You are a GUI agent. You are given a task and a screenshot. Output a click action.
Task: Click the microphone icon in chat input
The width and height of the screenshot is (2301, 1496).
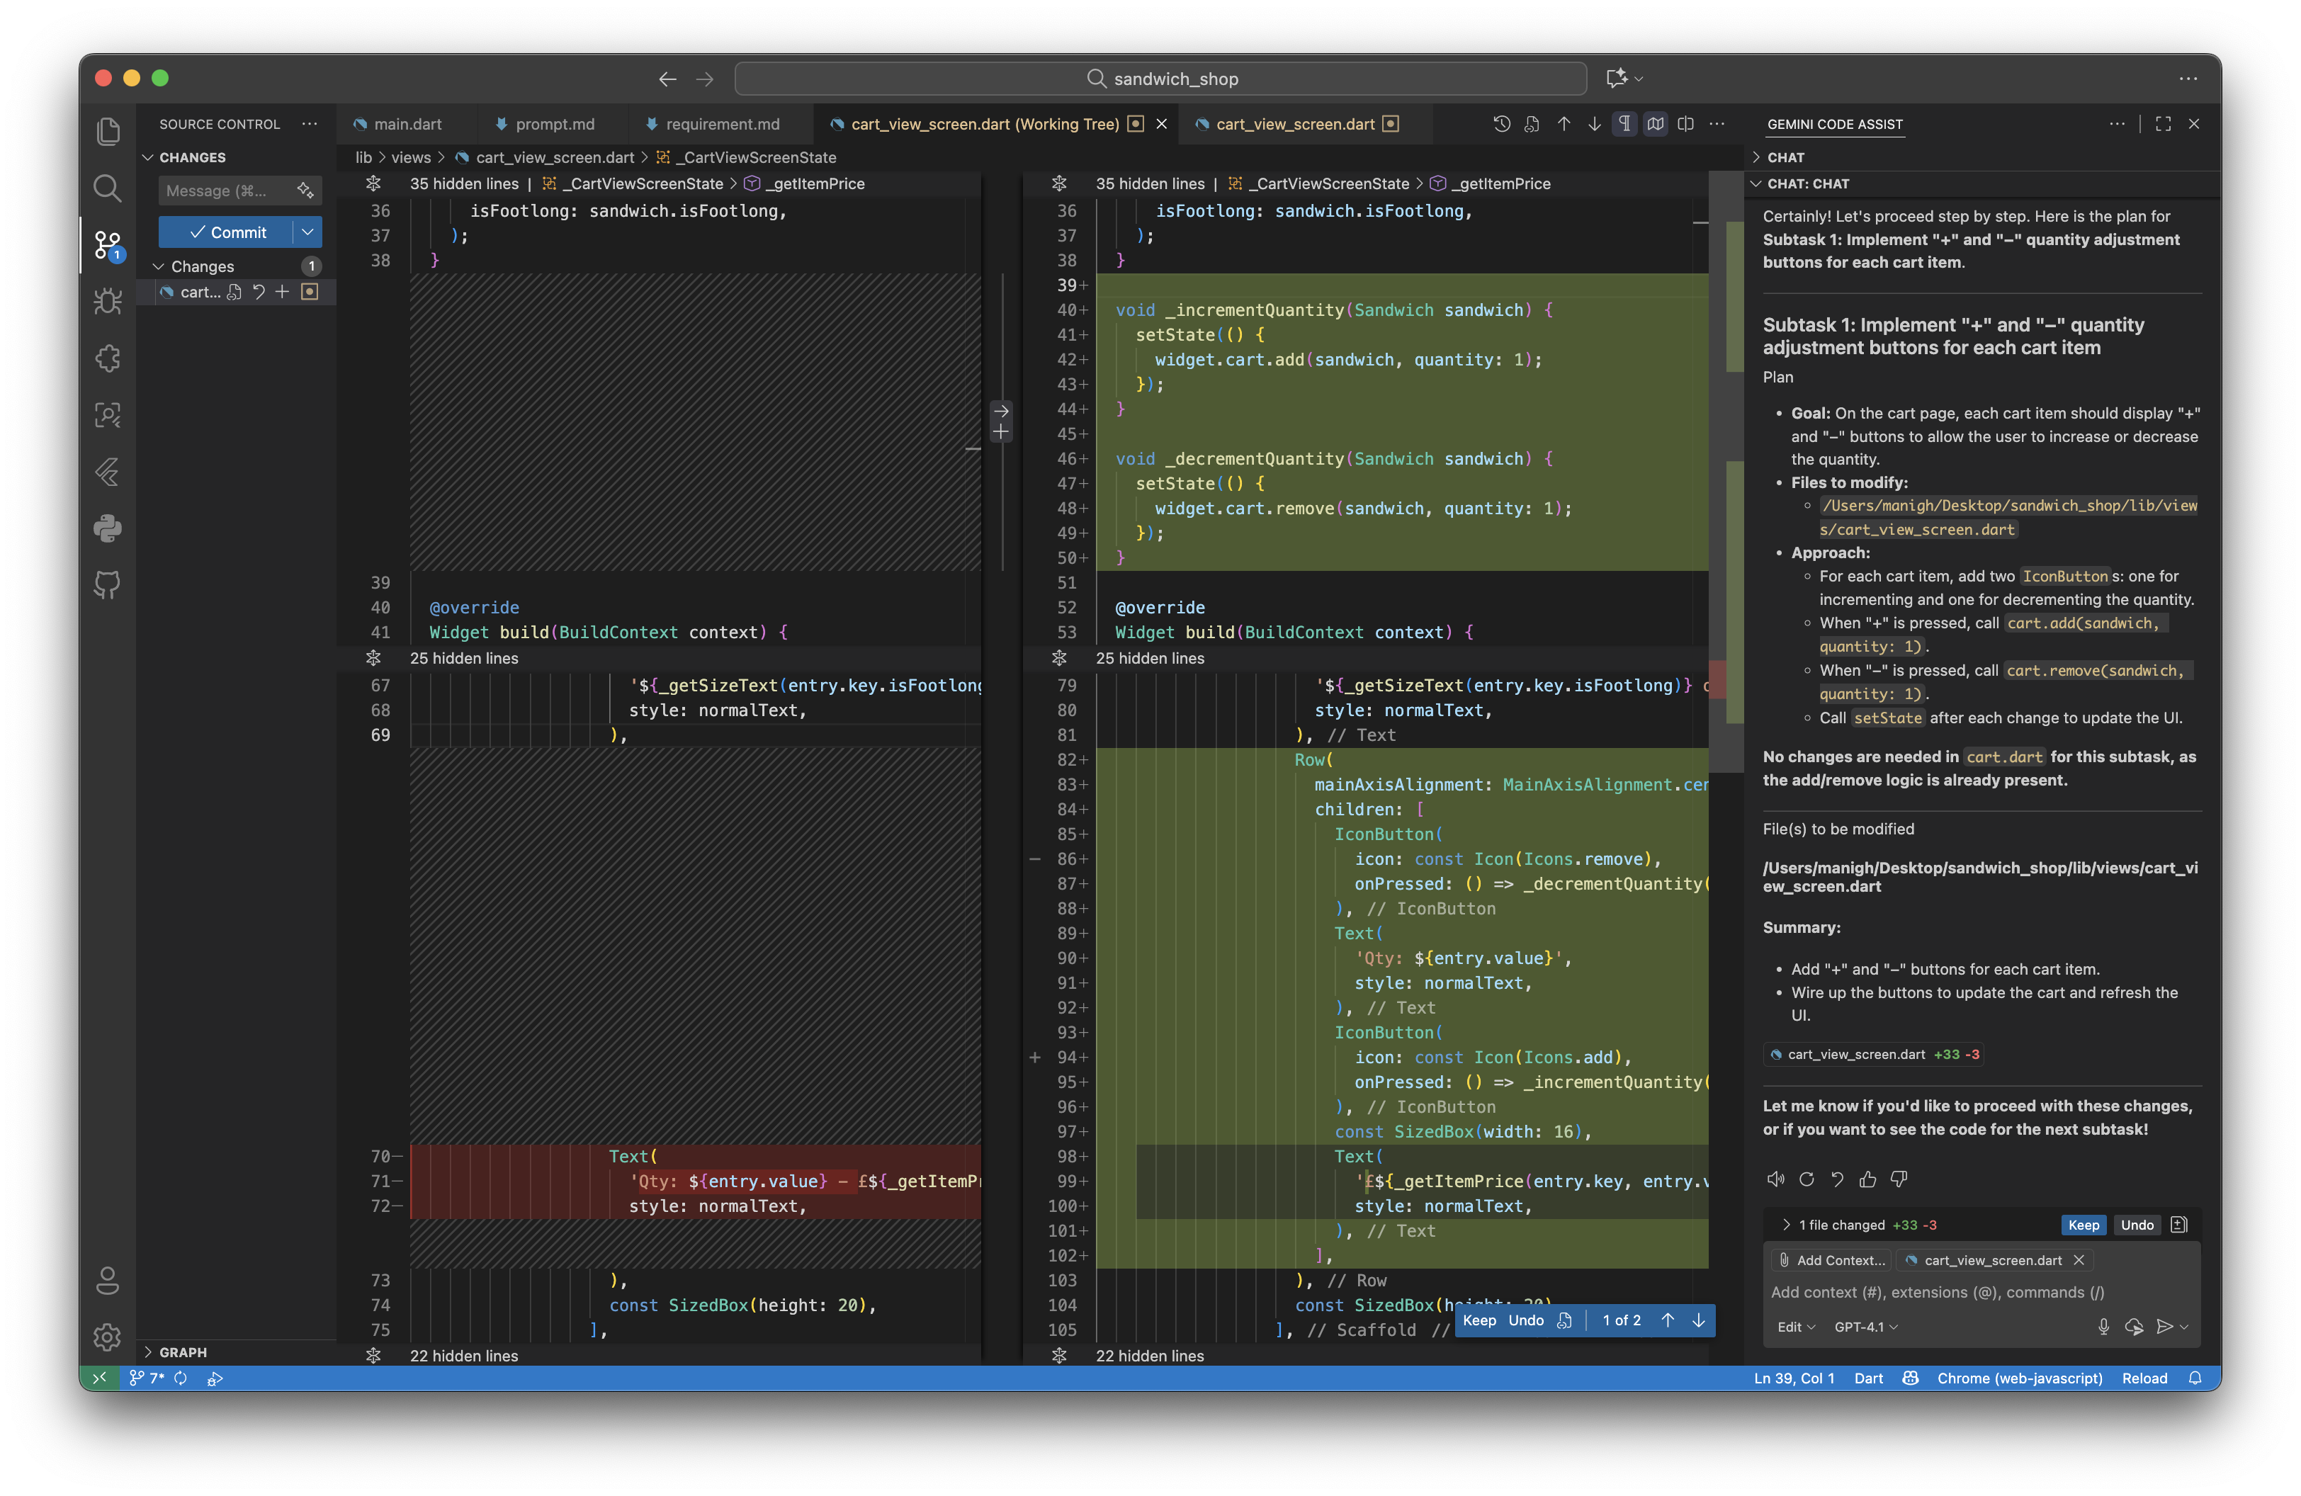[x=2103, y=1327]
